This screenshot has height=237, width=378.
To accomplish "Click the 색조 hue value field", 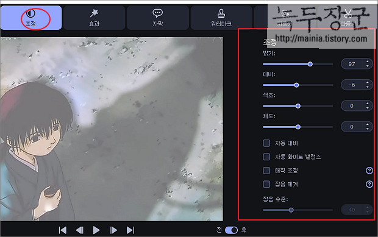I will [352, 106].
